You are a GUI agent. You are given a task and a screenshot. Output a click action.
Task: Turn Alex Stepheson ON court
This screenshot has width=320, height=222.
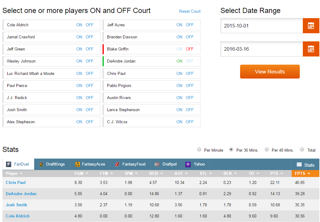tap(79, 122)
